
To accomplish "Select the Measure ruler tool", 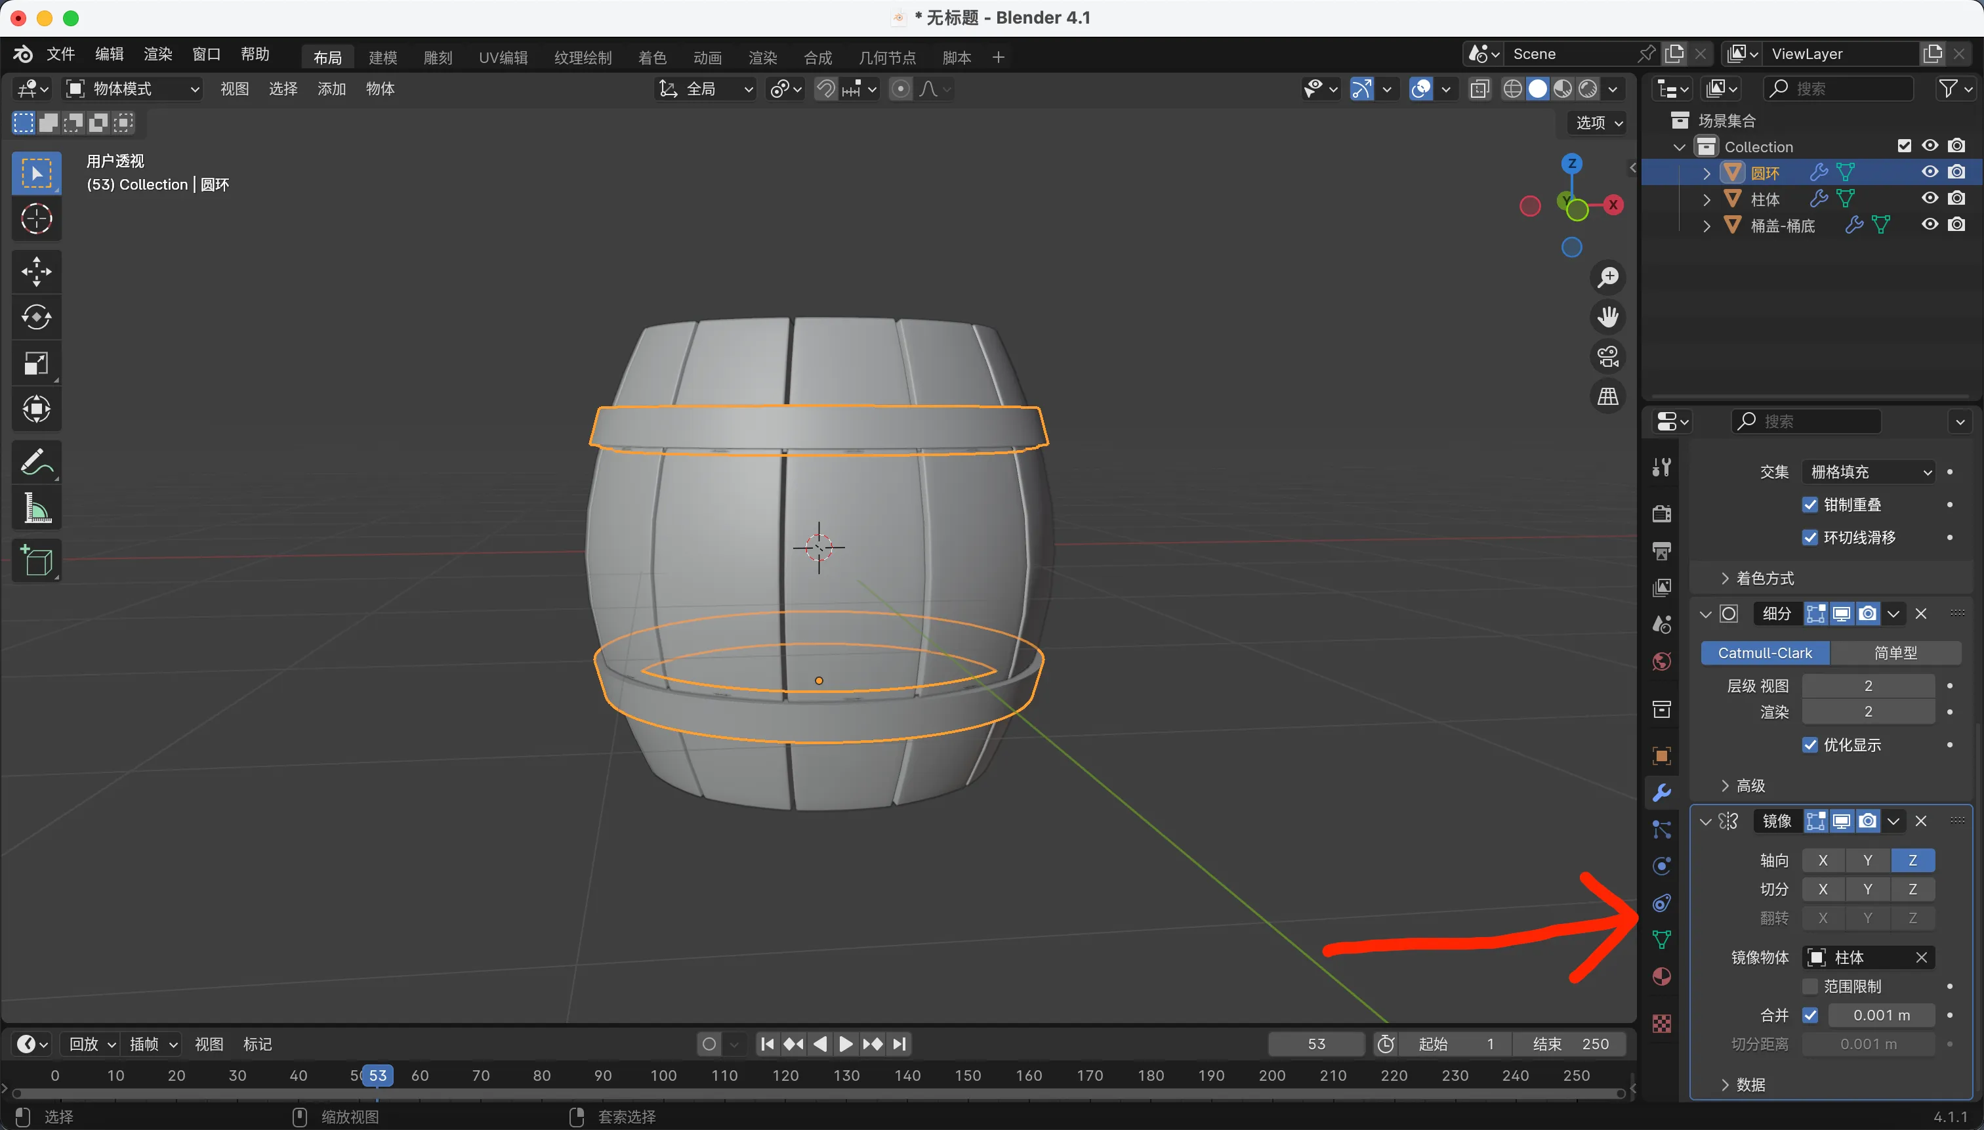I will click(35, 509).
